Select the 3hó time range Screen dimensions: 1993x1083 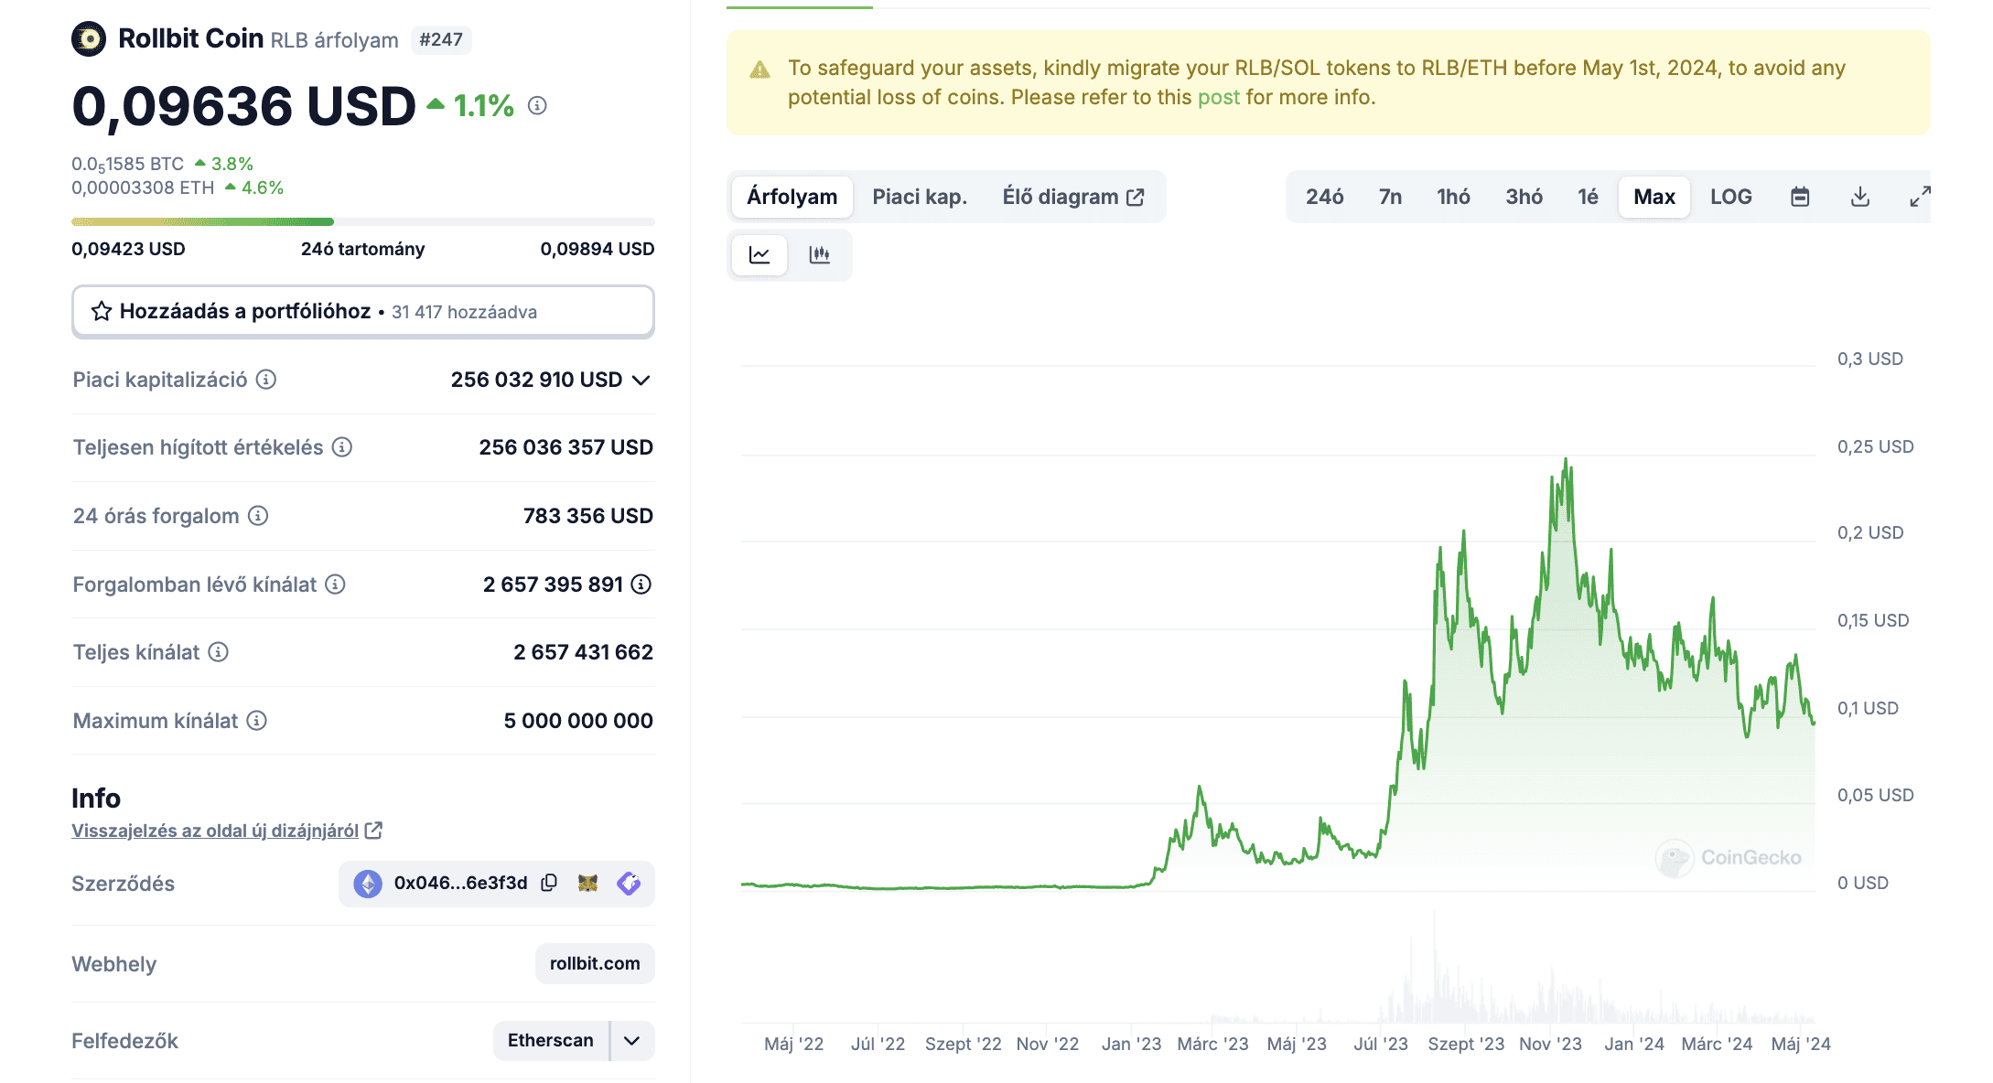1524,197
